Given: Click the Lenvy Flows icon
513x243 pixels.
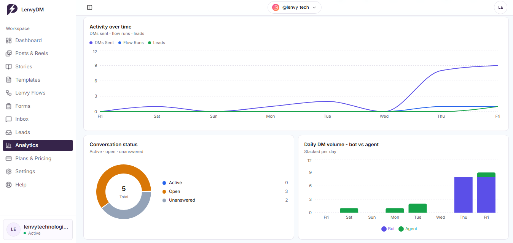Looking at the screenshot, I should (x=9, y=93).
